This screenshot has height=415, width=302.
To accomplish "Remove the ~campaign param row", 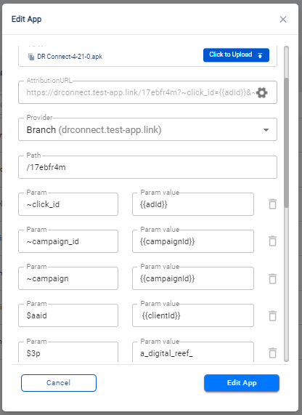I will 273,278.
